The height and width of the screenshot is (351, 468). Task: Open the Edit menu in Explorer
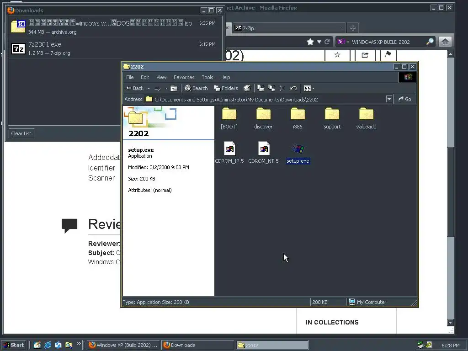coord(145,77)
